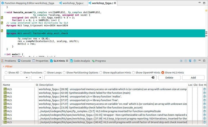Open help for the main synthesizability hint row

[x=204, y=93]
